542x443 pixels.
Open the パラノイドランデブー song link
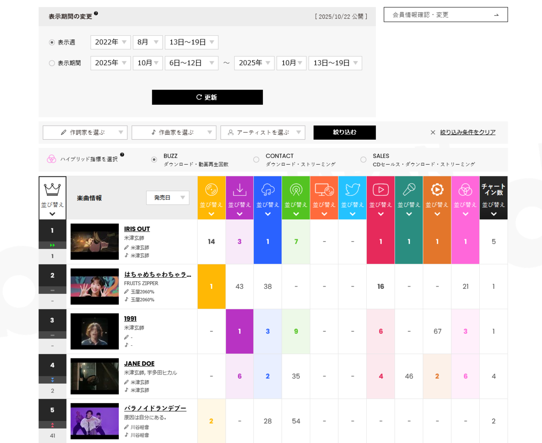155,408
